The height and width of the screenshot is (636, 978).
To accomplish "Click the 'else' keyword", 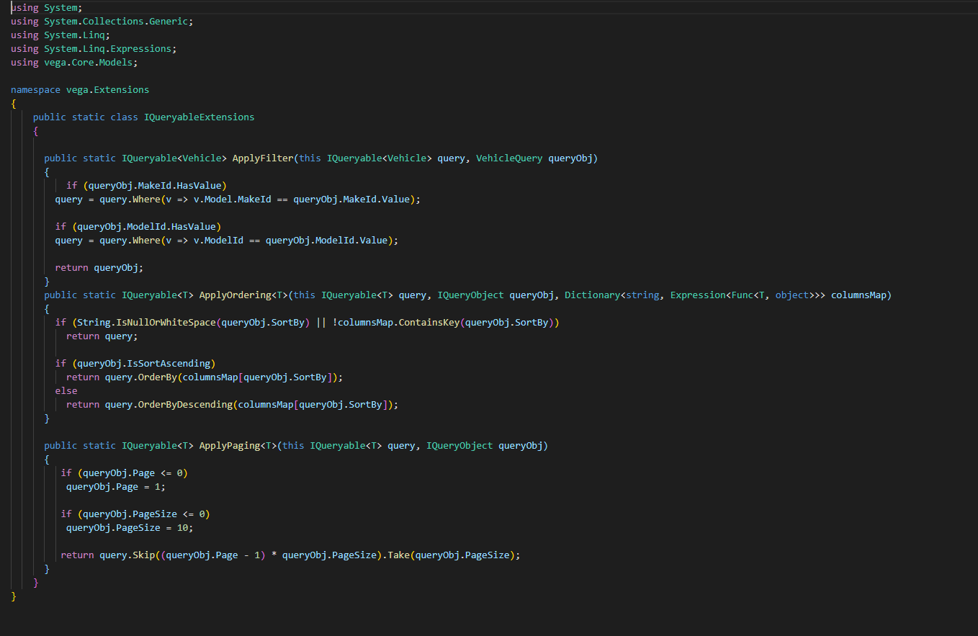I will 66,390.
